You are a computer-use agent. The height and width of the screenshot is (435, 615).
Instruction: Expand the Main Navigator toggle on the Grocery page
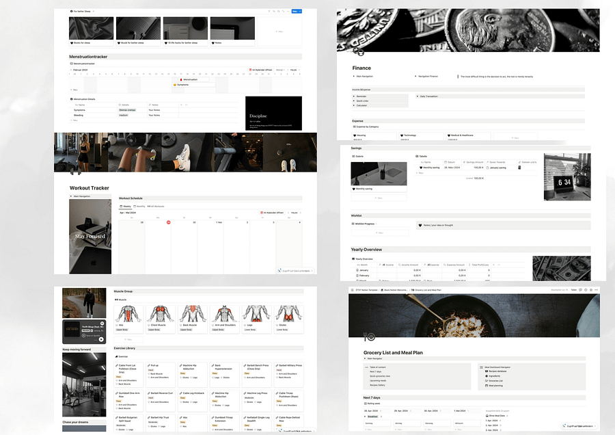point(365,358)
